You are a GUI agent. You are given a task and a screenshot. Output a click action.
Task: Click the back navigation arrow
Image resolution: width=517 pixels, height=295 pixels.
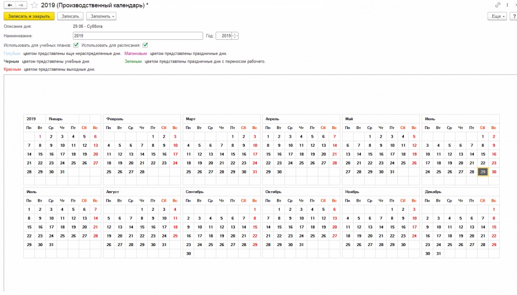coord(10,5)
